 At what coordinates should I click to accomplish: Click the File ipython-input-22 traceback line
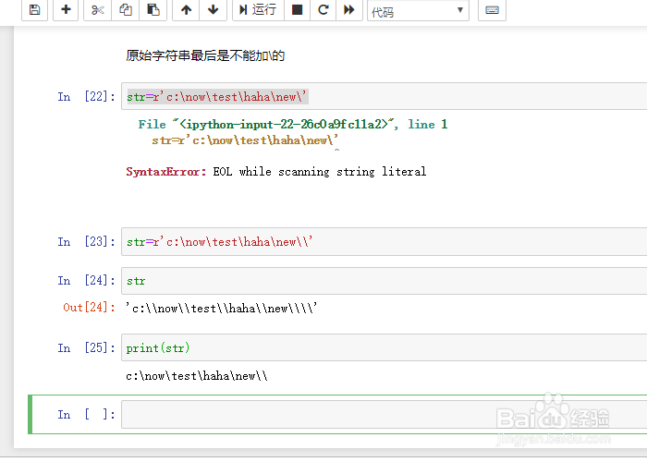(293, 124)
